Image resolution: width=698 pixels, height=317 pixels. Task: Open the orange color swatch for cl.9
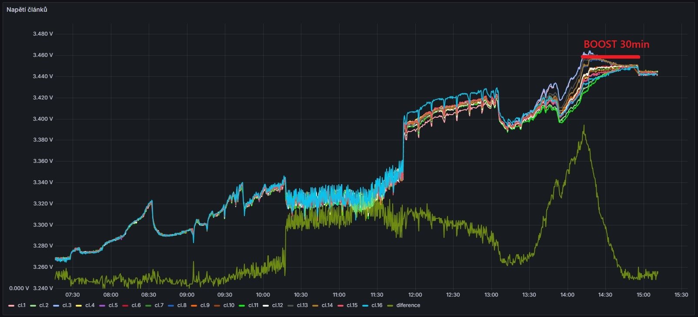tap(194, 306)
